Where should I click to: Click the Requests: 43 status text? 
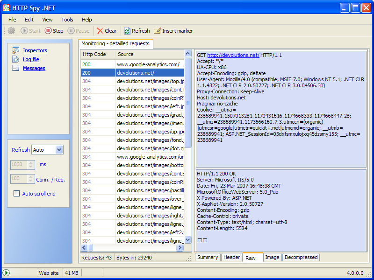(97, 258)
